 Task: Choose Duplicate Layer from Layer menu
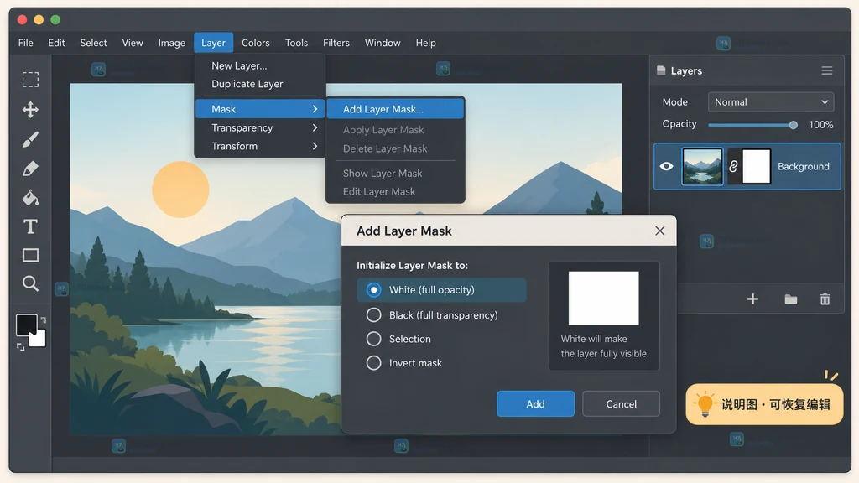point(247,84)
